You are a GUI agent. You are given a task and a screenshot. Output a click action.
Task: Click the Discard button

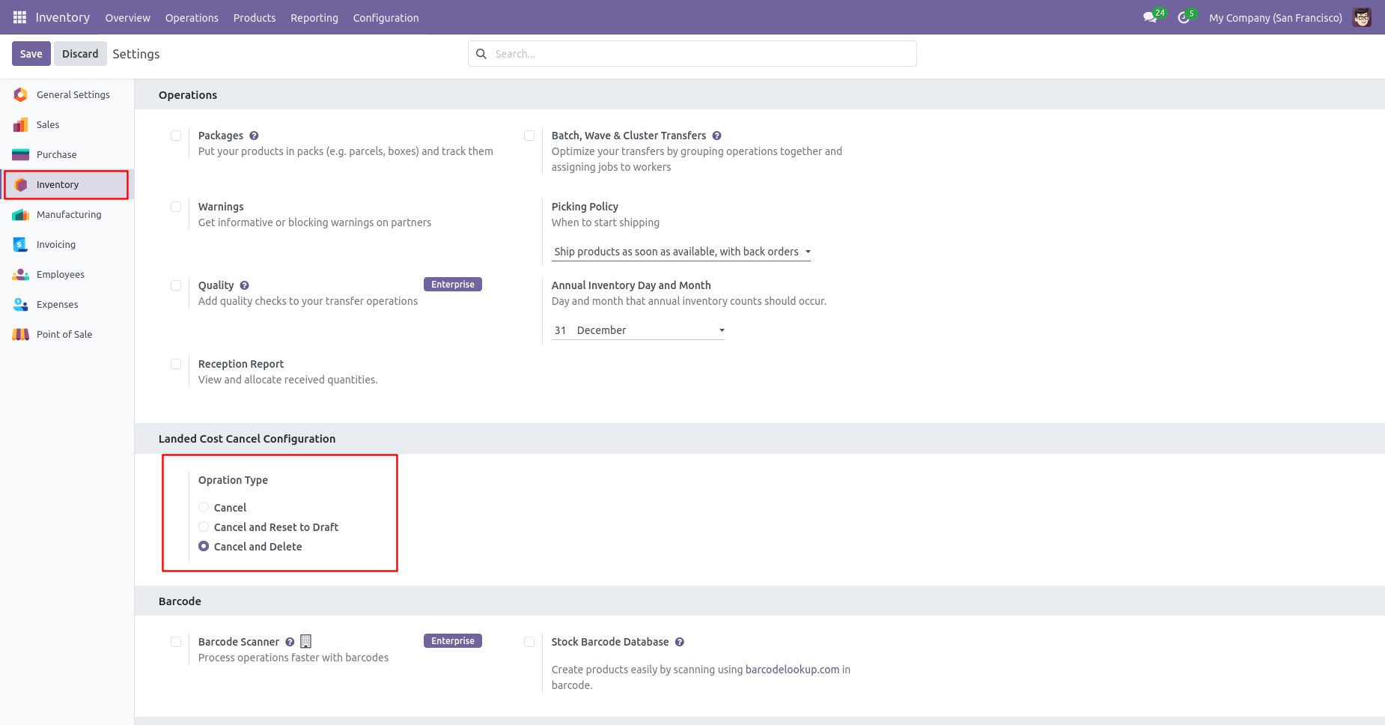80,54
